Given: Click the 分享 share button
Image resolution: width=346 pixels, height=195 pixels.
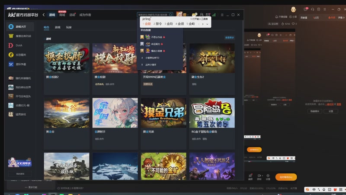Looking at the screenshot, I should point(294,17).
